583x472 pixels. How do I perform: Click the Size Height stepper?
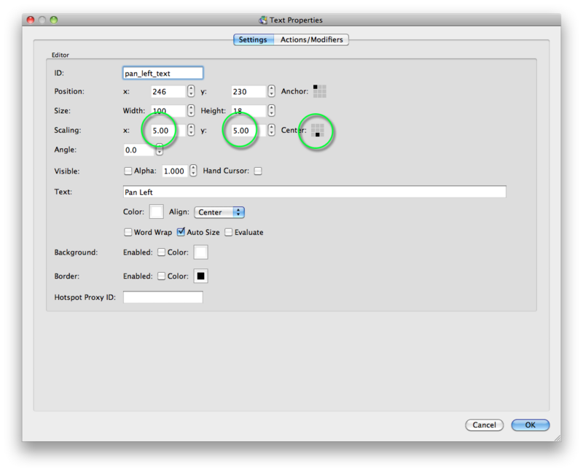click(271, 111)
